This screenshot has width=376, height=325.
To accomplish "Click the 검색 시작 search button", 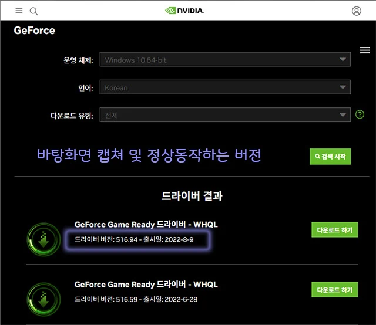I will (x=330, y=157).
